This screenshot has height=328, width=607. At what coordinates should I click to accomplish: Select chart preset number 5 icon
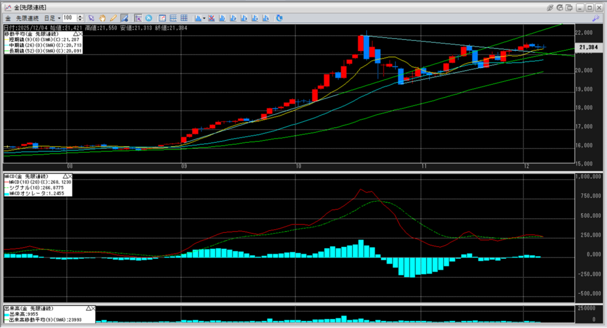(264, 18)
